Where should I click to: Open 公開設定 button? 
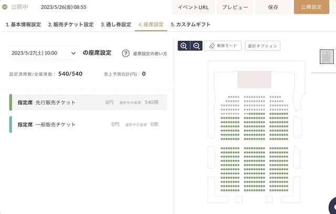311,7
